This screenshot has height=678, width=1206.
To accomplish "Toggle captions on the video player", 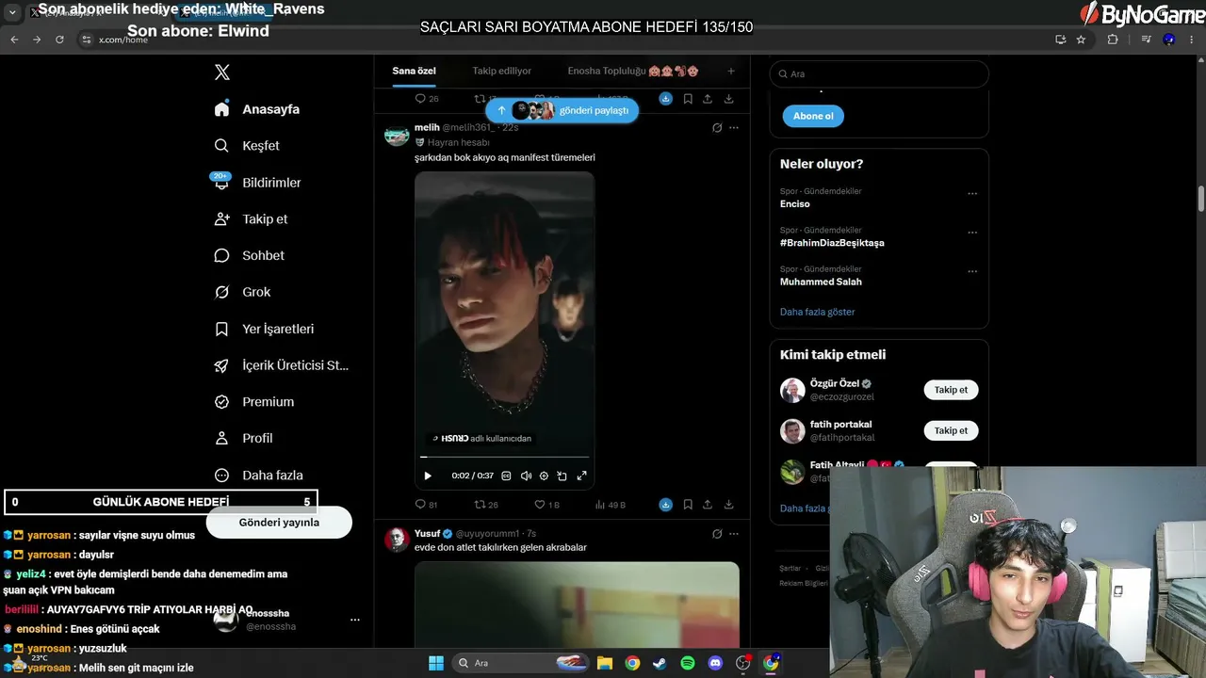I will click(x=506, y=476).
